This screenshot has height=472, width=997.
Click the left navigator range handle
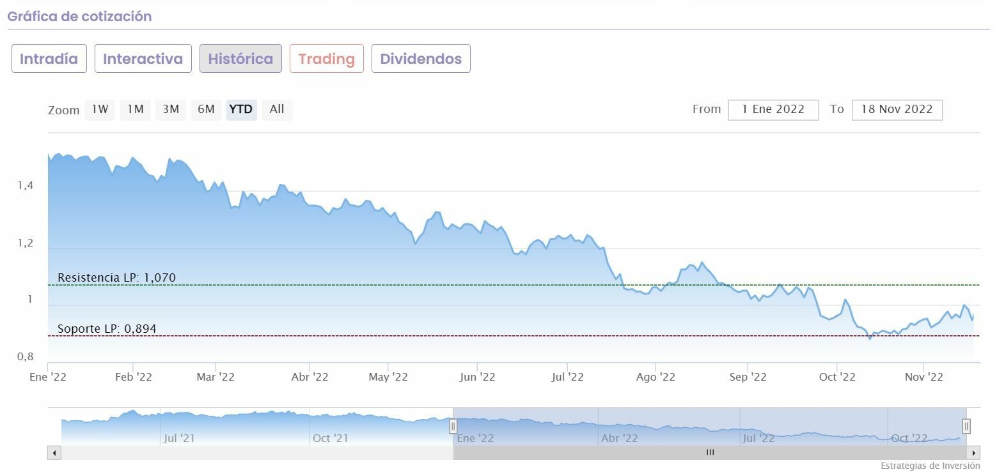tap(453, 426)
